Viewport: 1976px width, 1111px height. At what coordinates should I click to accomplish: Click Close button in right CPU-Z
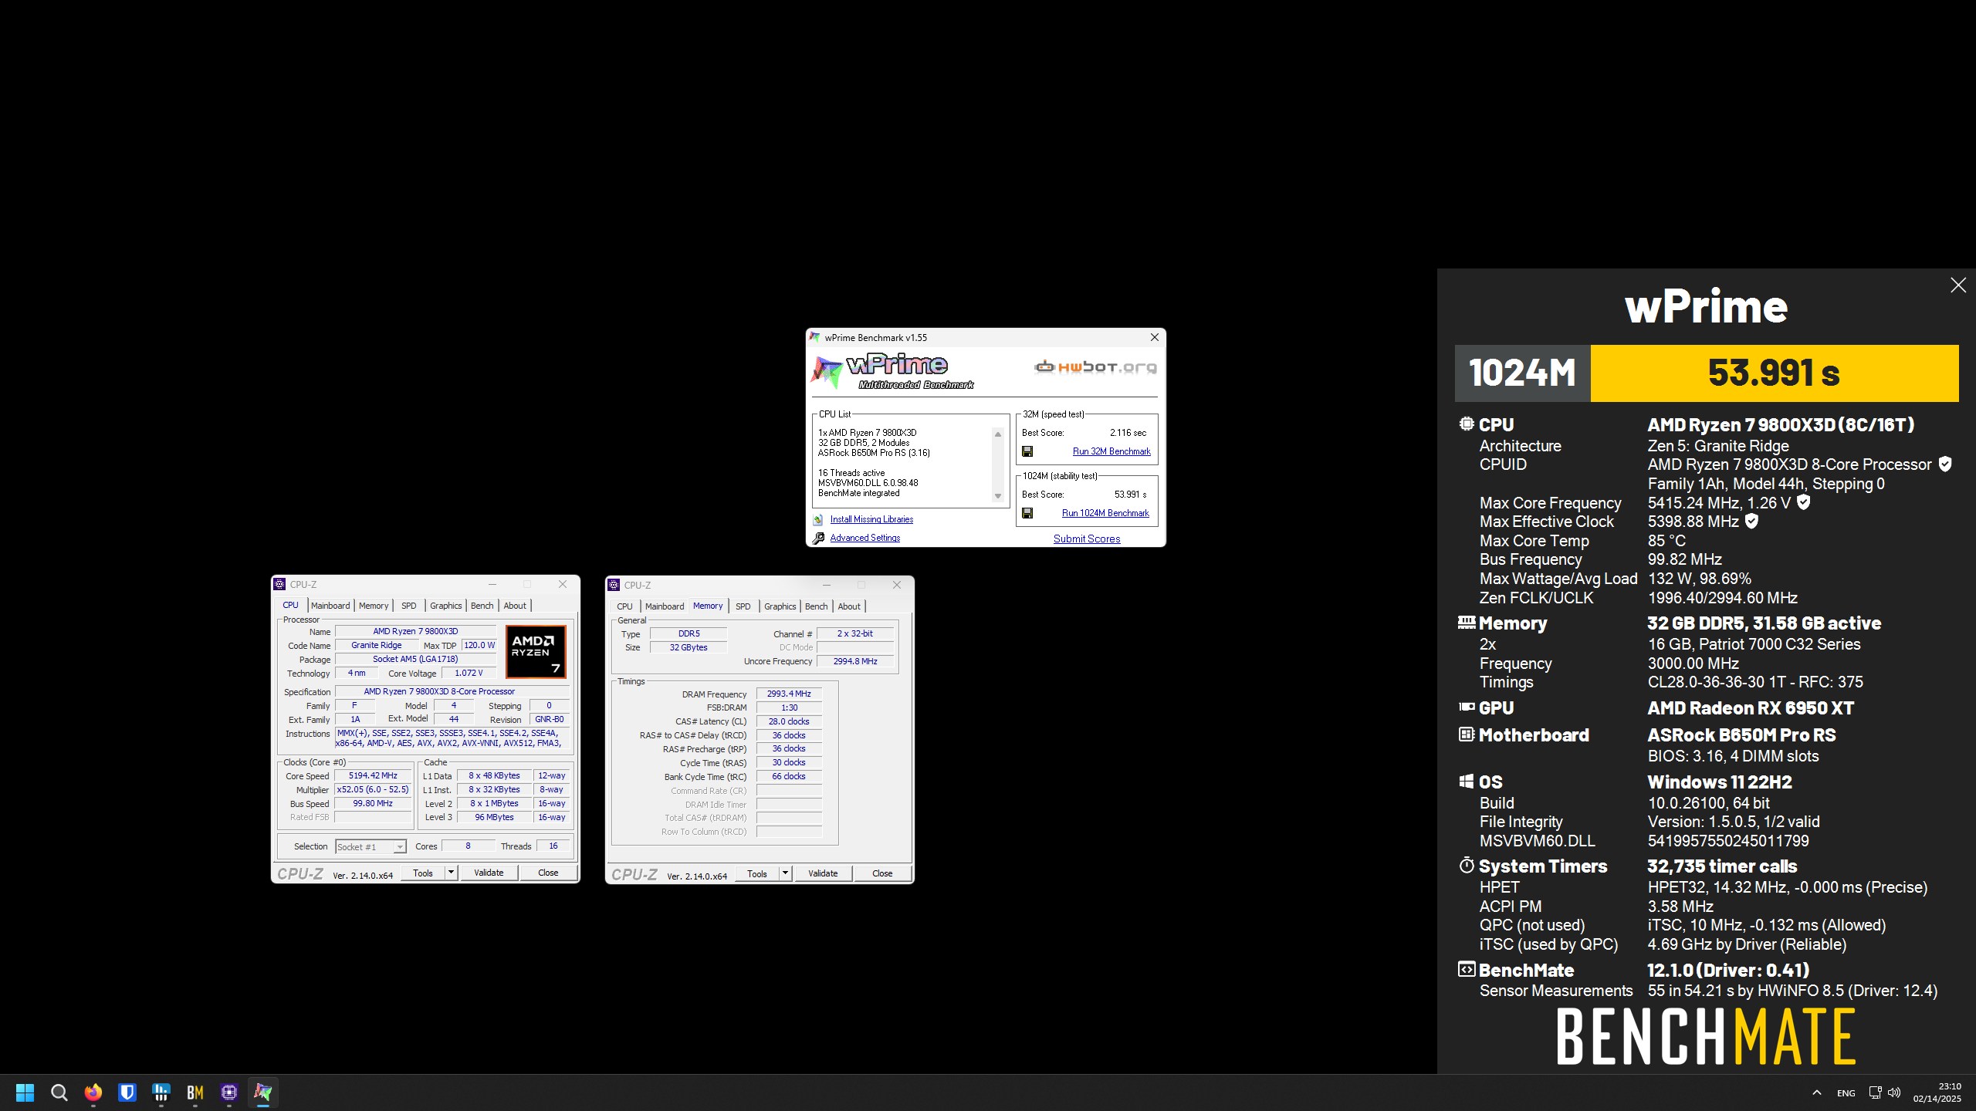pyautogui.click(x=882, y=873)
